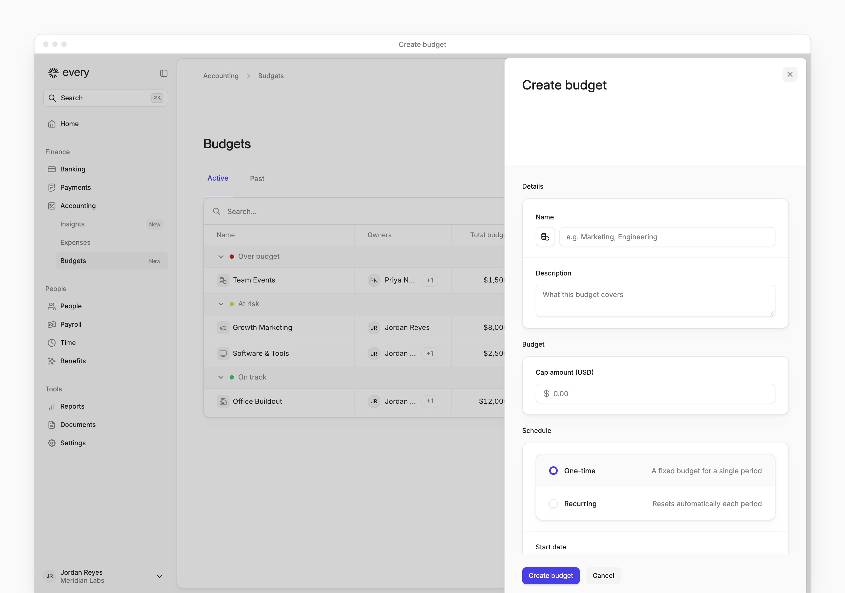
Task: Select the Recurring schedule radio button
Action: coord(553,504)
